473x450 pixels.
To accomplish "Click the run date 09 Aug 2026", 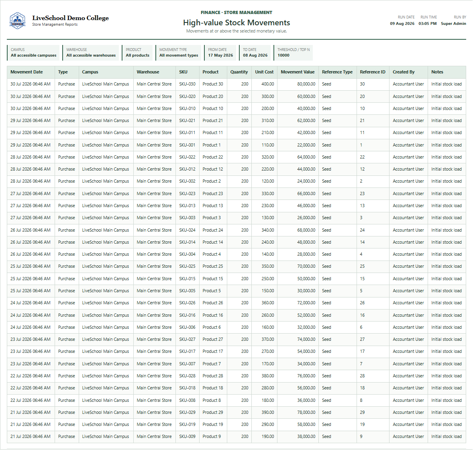I will [x=402, y=24].
